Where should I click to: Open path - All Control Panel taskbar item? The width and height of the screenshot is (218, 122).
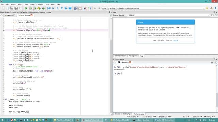click(x=164, y=120)
